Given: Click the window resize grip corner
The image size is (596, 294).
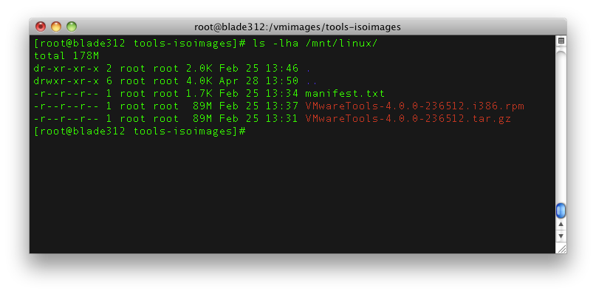Looking at the screenshot, I should coord(561,249).
